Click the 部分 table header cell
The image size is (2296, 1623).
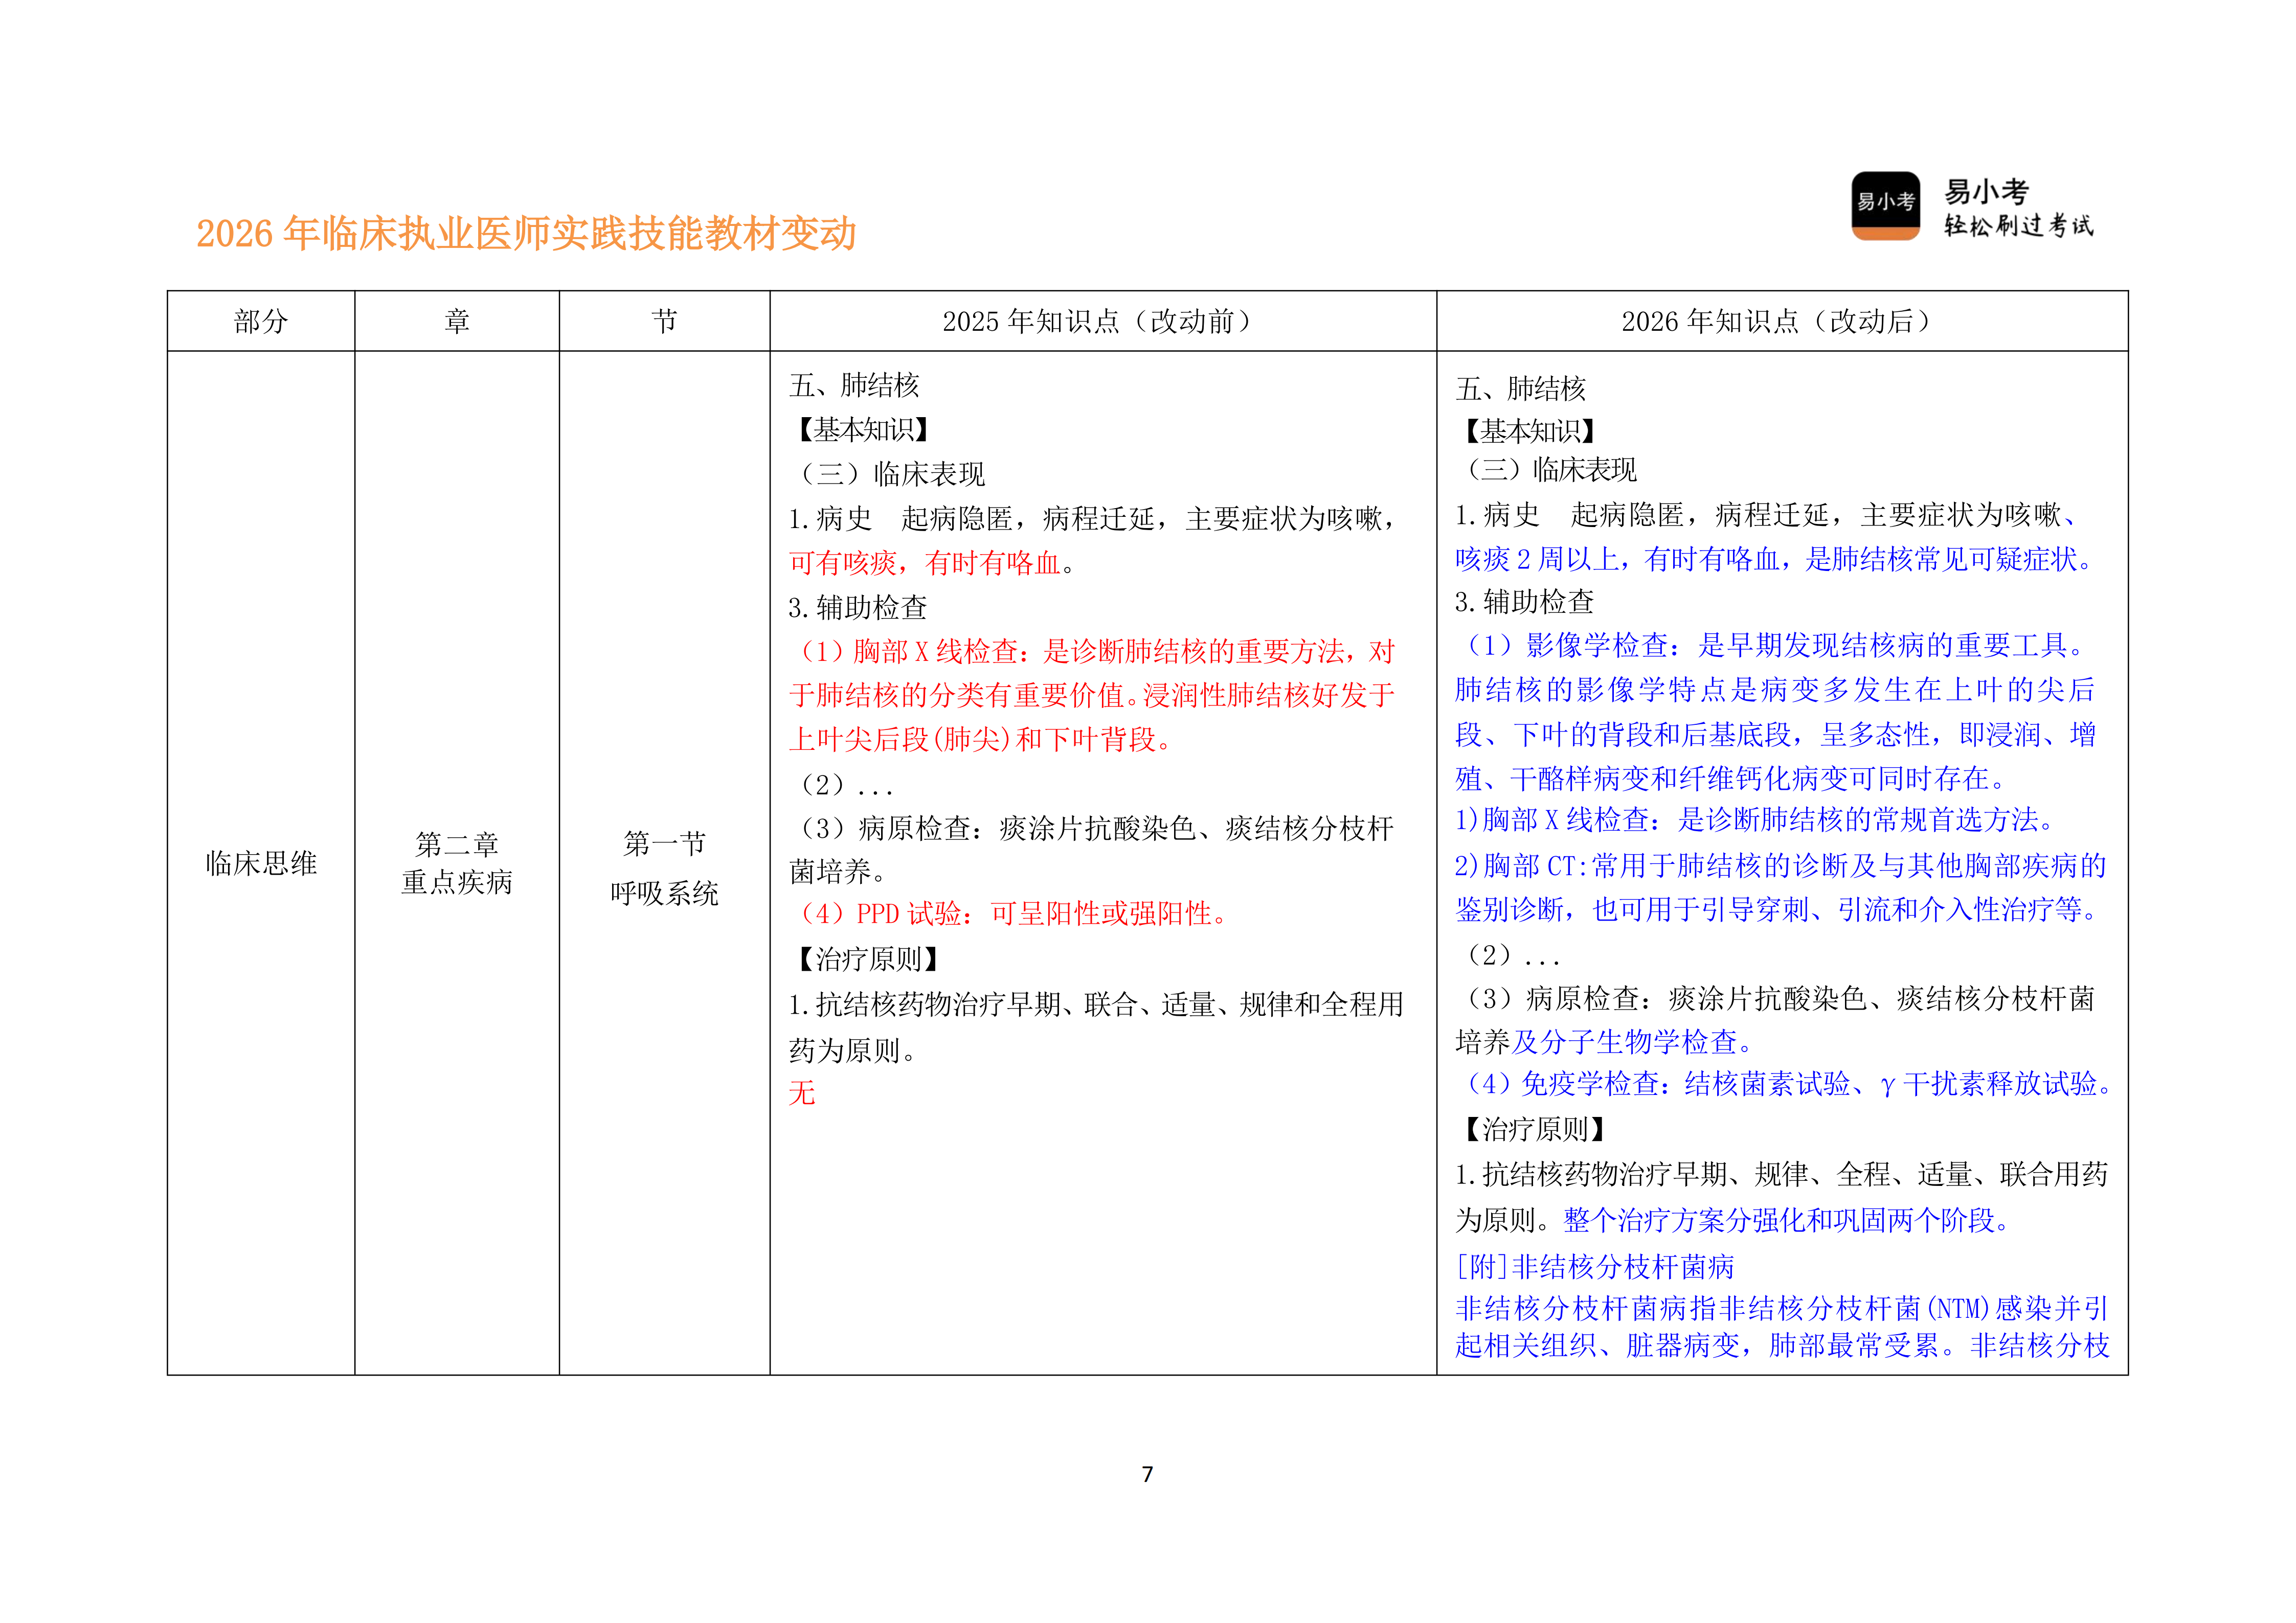[262, 322]
